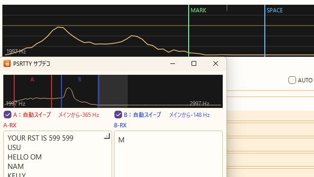Viewport: 314px width, 177px height.
Task: Click the A-RX heading
Action: [10, 125]
